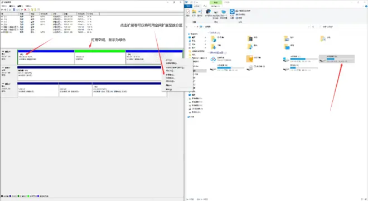Select the first partition of Disk 0

tap(46, 57)
